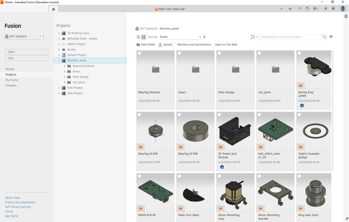Select Projects in the sidebar
The width and height of the screenshot is (349, 222).
[11, 75]
